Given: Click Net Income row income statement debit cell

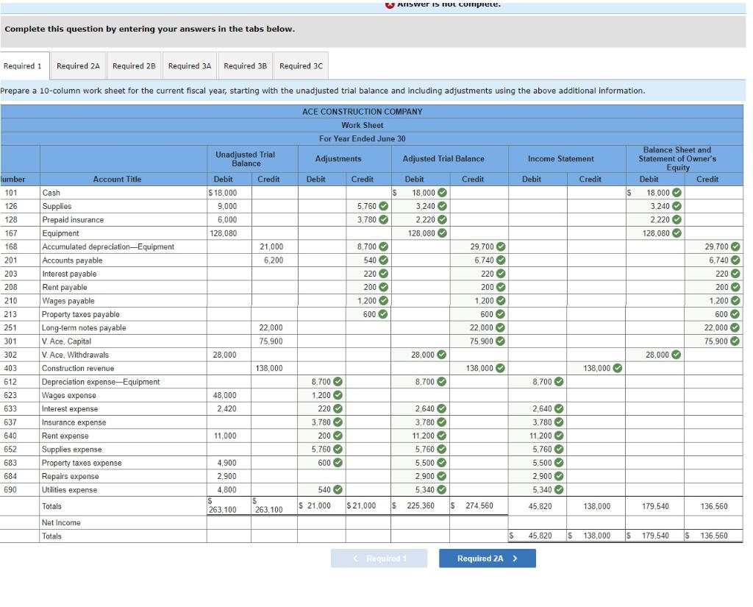Looking at the screenshot, I should pos(538,523).
